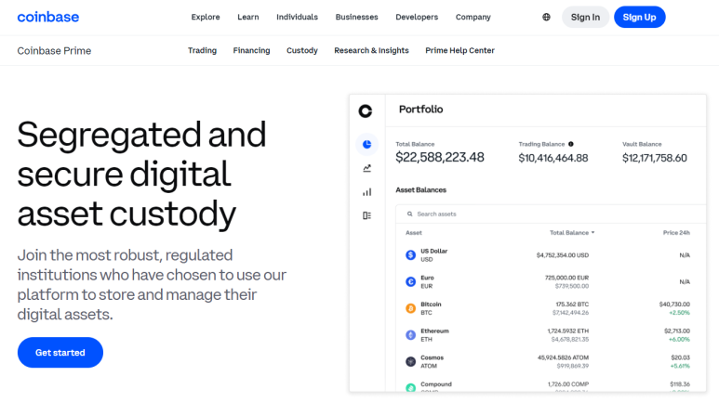Screen dimensions: 719x415
Task: Click the Coinbase logo
Action: [48, 17]
